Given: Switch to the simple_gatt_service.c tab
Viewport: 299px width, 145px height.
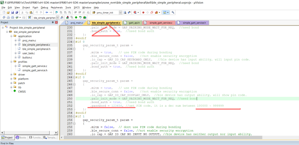Looking at the screenshot, I should pyautogui.click(x=159, y=23).
